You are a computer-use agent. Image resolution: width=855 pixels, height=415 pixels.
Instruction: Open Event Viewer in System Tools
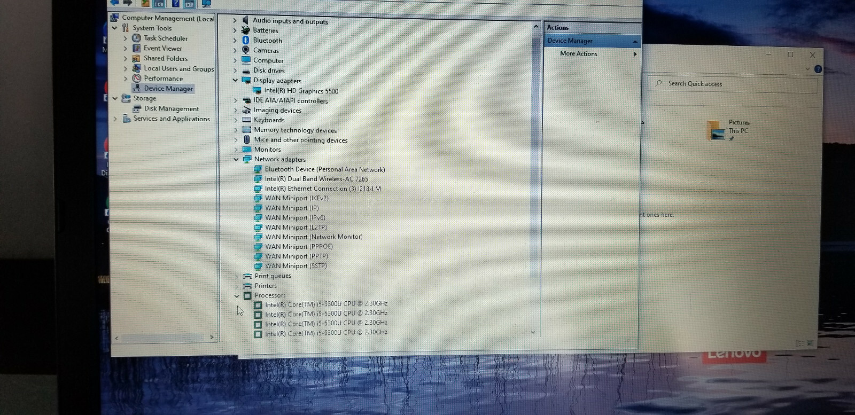point(162,48)
